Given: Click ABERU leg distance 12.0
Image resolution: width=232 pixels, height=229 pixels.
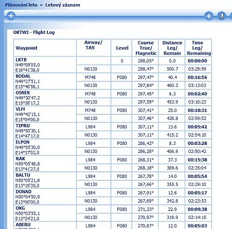Looking at the screenshot, I should pos(172,226).
